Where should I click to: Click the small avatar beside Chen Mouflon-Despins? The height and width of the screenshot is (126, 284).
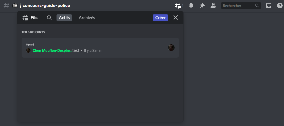click(28, 50)
